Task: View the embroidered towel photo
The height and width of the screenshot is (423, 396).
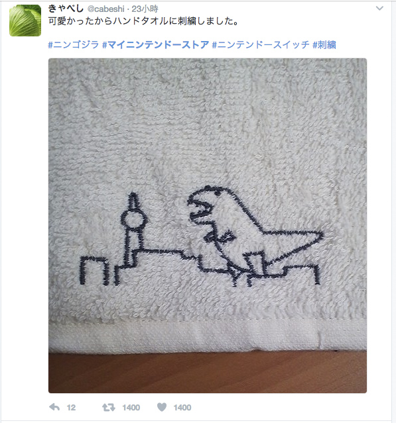Action: pyautogui.click(x=208, y=226)
